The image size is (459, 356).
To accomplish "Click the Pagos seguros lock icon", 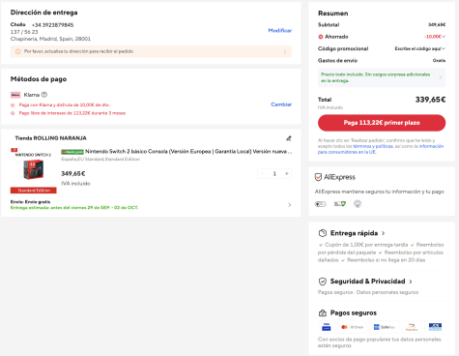I will [x=323, y=312].
